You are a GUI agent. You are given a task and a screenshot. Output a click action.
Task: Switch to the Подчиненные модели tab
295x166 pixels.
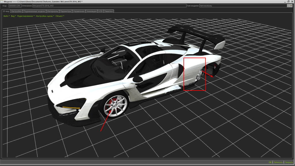point(34,11)
